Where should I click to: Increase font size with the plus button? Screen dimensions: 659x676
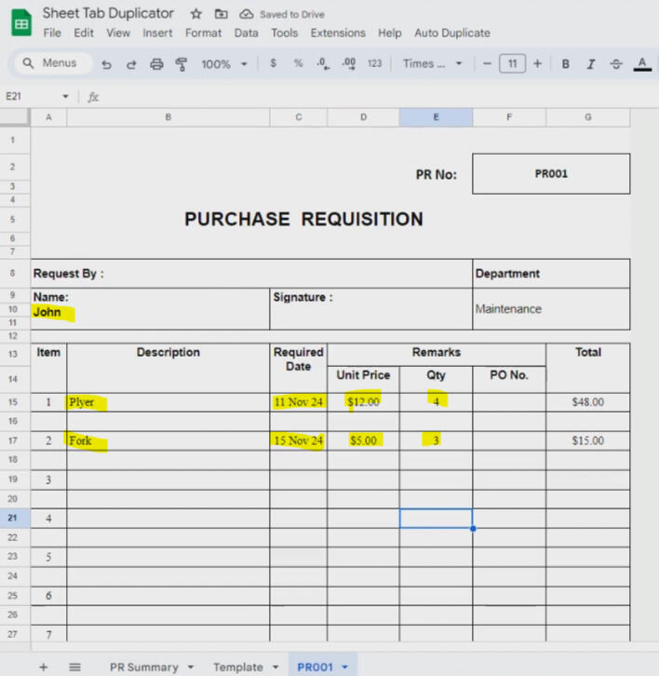pos(537,63)
